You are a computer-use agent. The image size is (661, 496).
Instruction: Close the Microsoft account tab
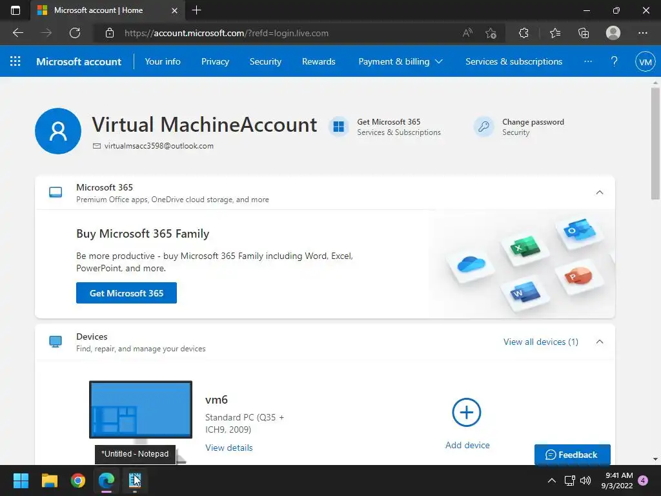174,10
